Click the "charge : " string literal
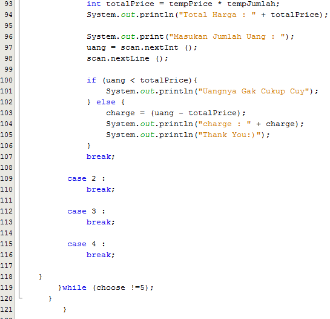 coord(225,124)
